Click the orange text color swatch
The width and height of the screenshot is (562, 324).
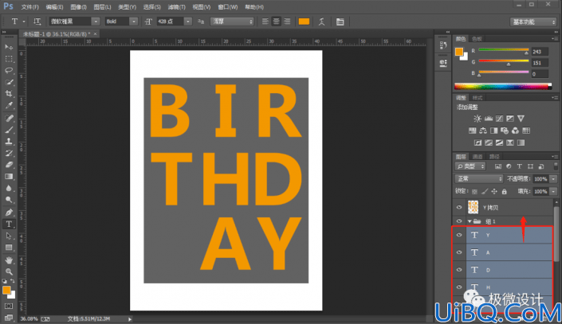coord(304,21)
